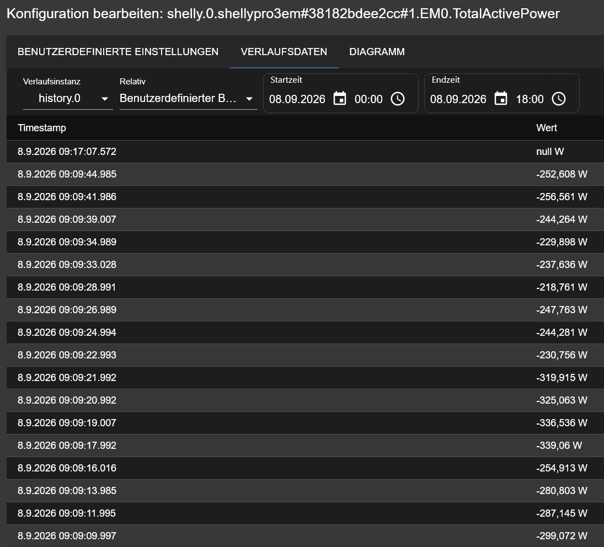Select row with timestamp 09:09:34.989
This screenshot has width=604, height=547.
pos(305,242)
